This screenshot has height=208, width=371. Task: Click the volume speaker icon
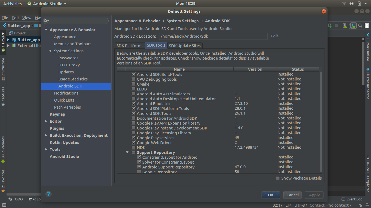[351, 4]
